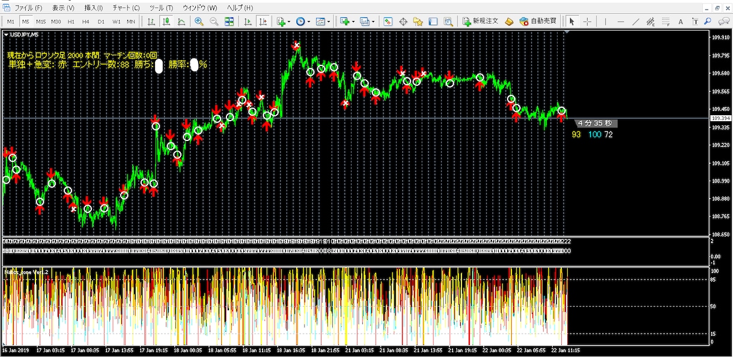Open the チャート (C) menu
The width and height of the screenshot is (733, 357).
[126, 8]
